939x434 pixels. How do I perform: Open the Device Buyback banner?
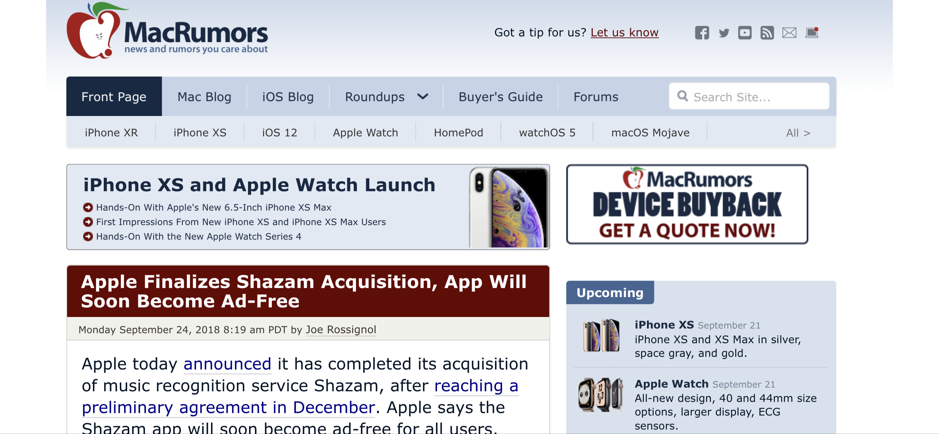pos(687,204)
